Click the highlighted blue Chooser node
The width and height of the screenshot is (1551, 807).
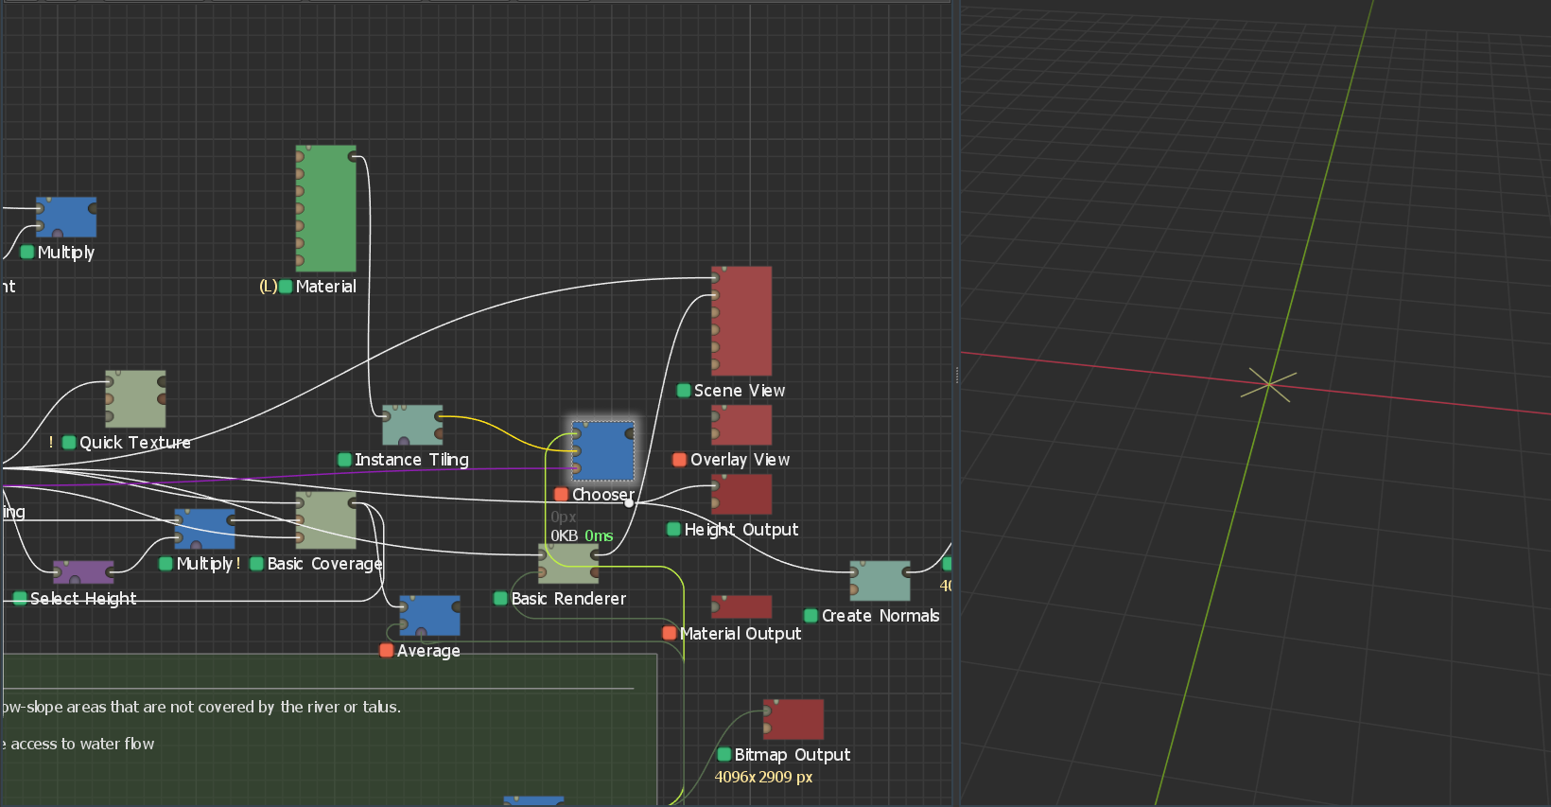[x=602, y=451]
